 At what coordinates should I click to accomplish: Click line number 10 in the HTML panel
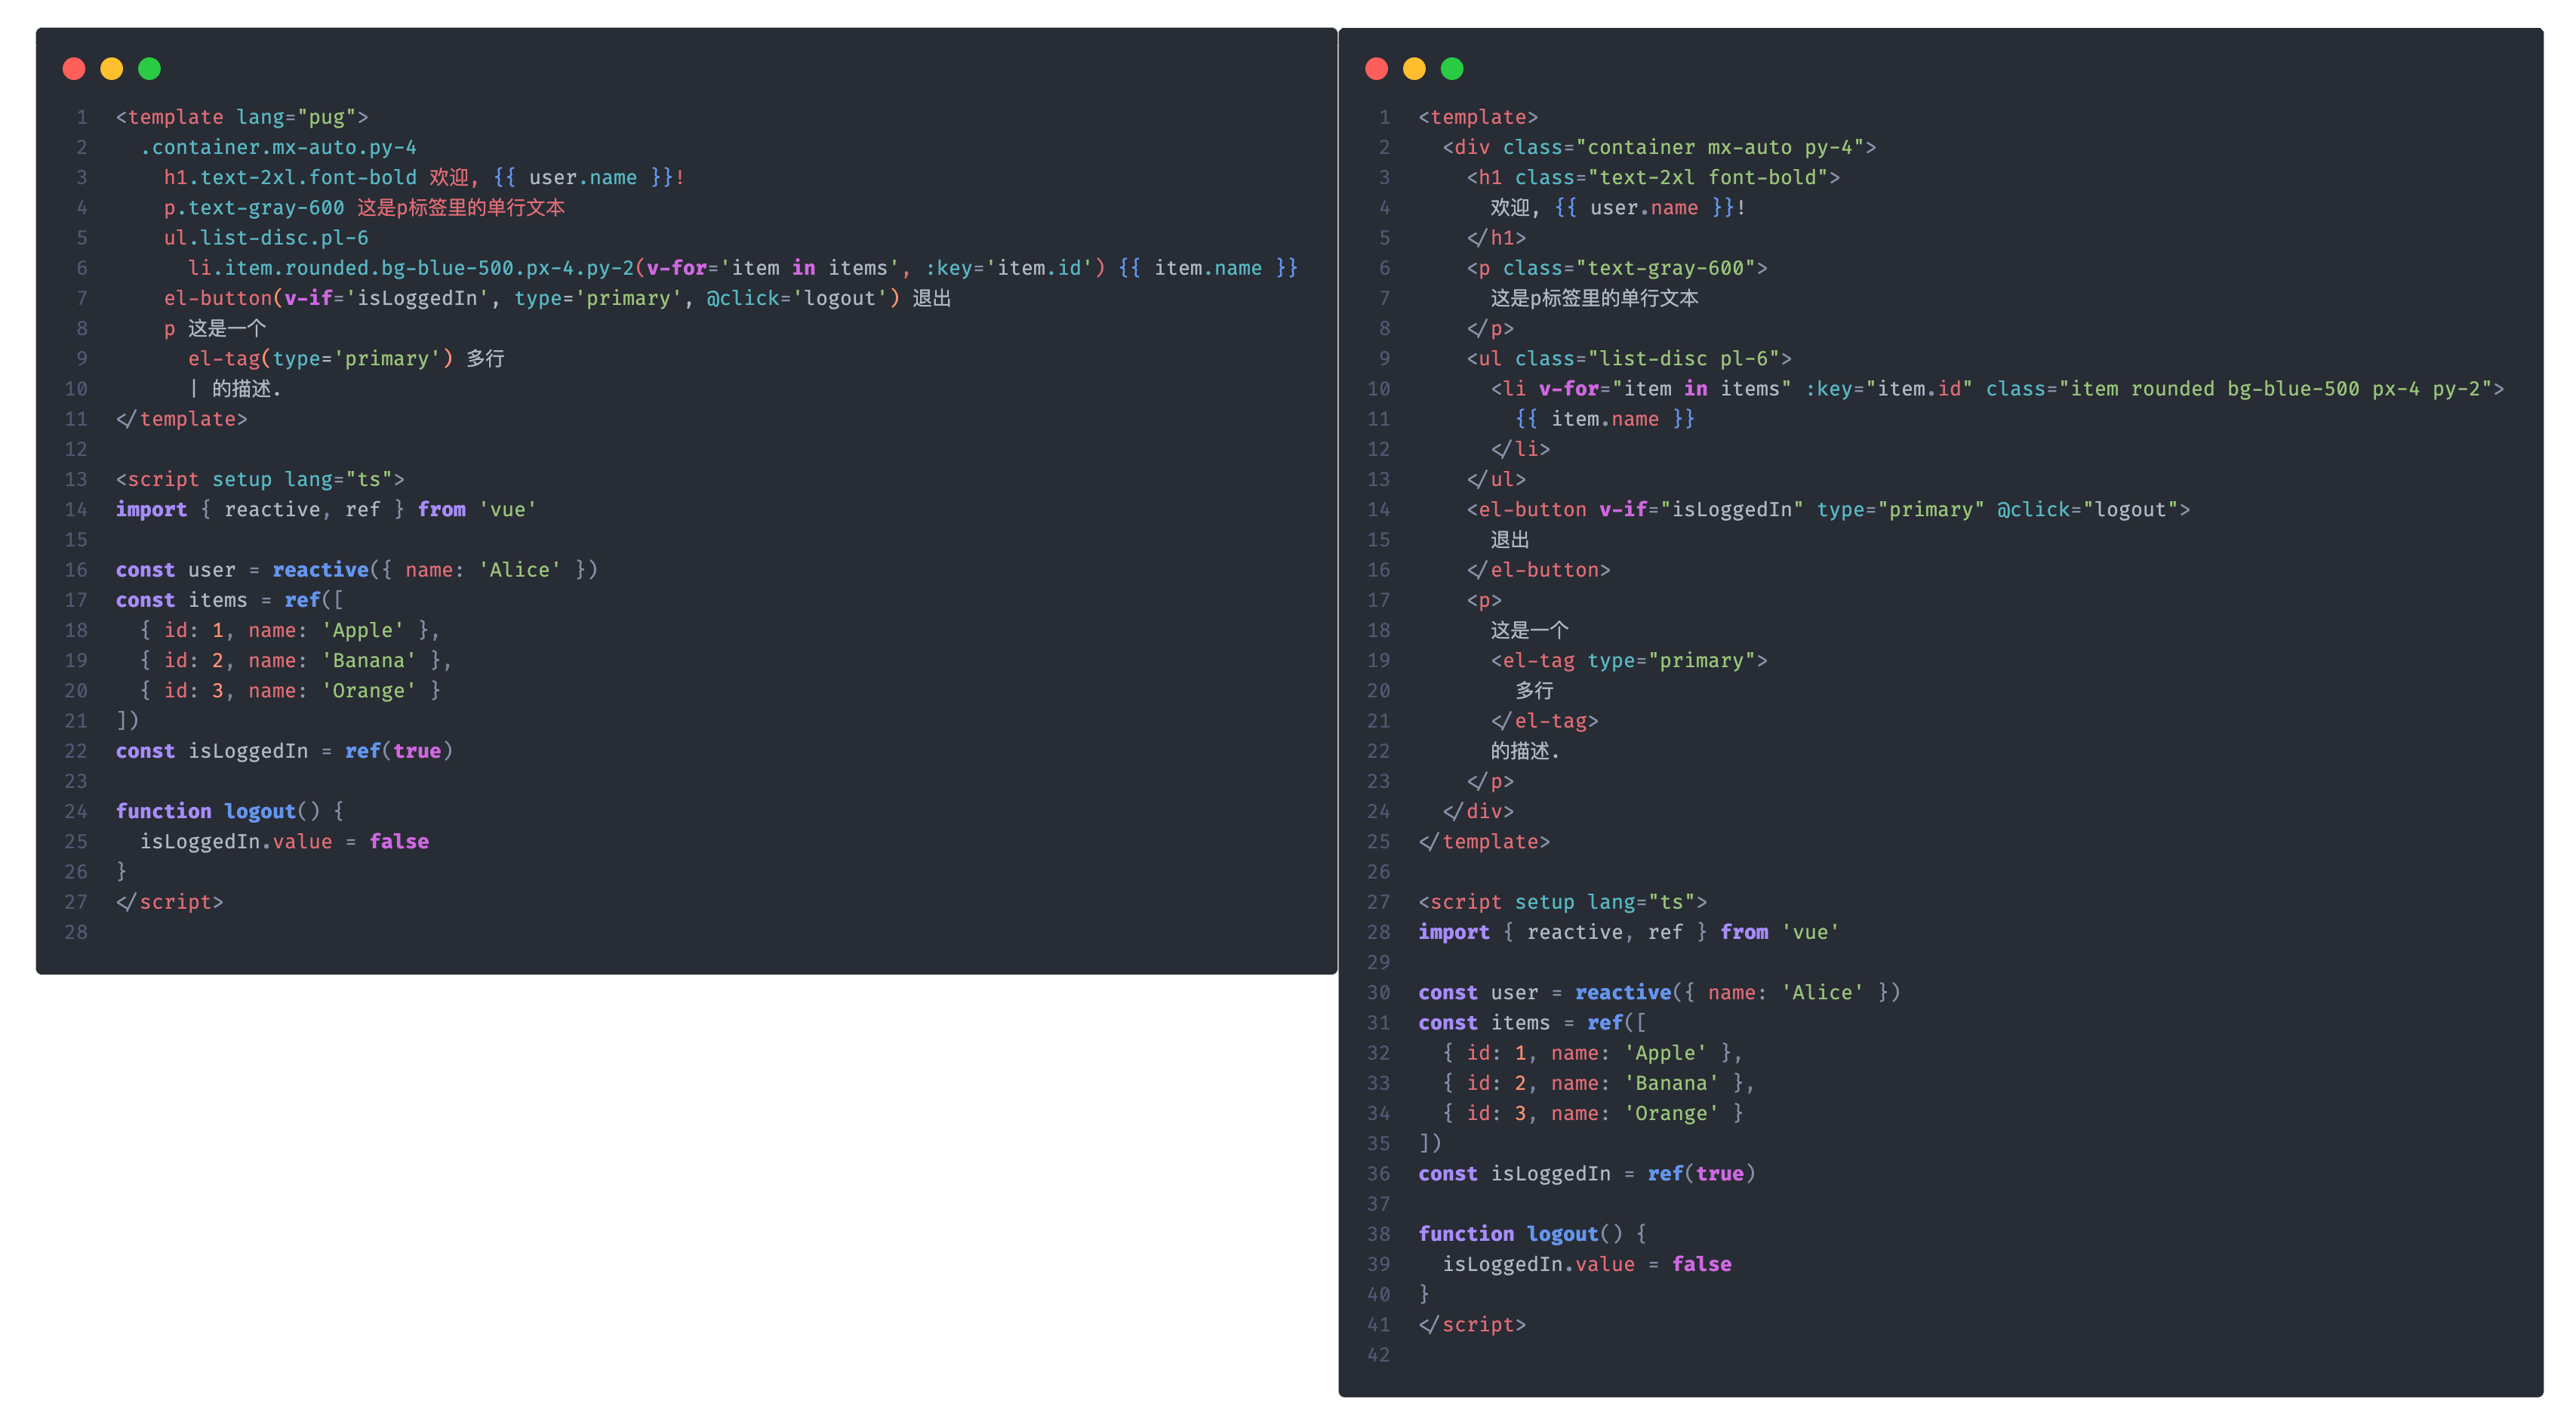[x=1378, y=389]
